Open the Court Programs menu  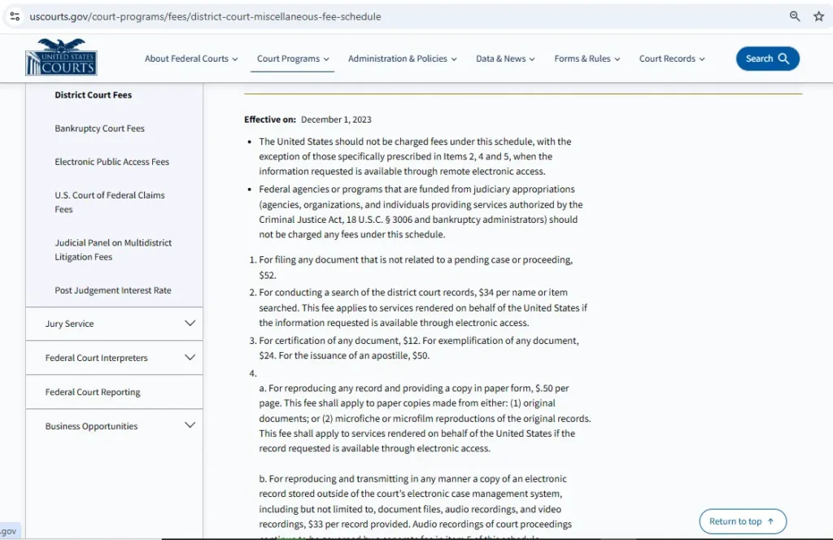pos(293,59)
